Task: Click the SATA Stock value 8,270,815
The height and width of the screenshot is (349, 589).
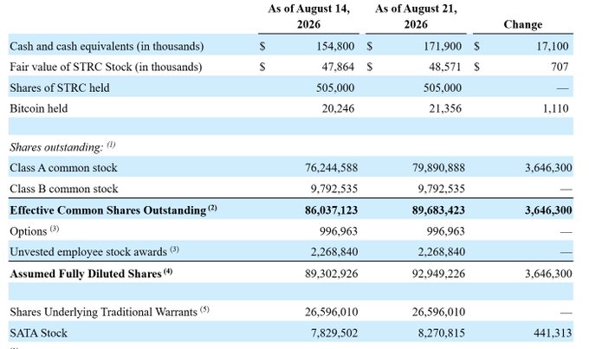Action: pyautogui.click(x=442, y=333)
